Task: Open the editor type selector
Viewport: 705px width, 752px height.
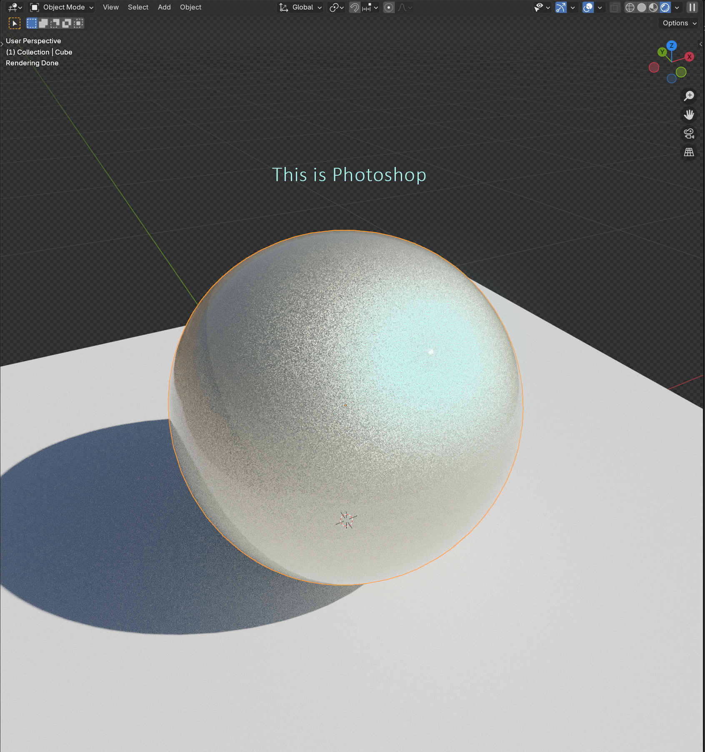Action: [15, 7]
